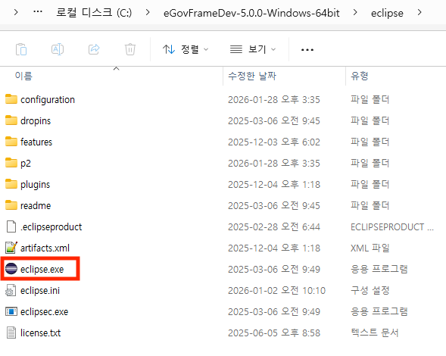This screenshot has width=446, height=356.
Task: Open the toolbar more options ellipsis
Action: pyautogui.click(x=307, y=50)
